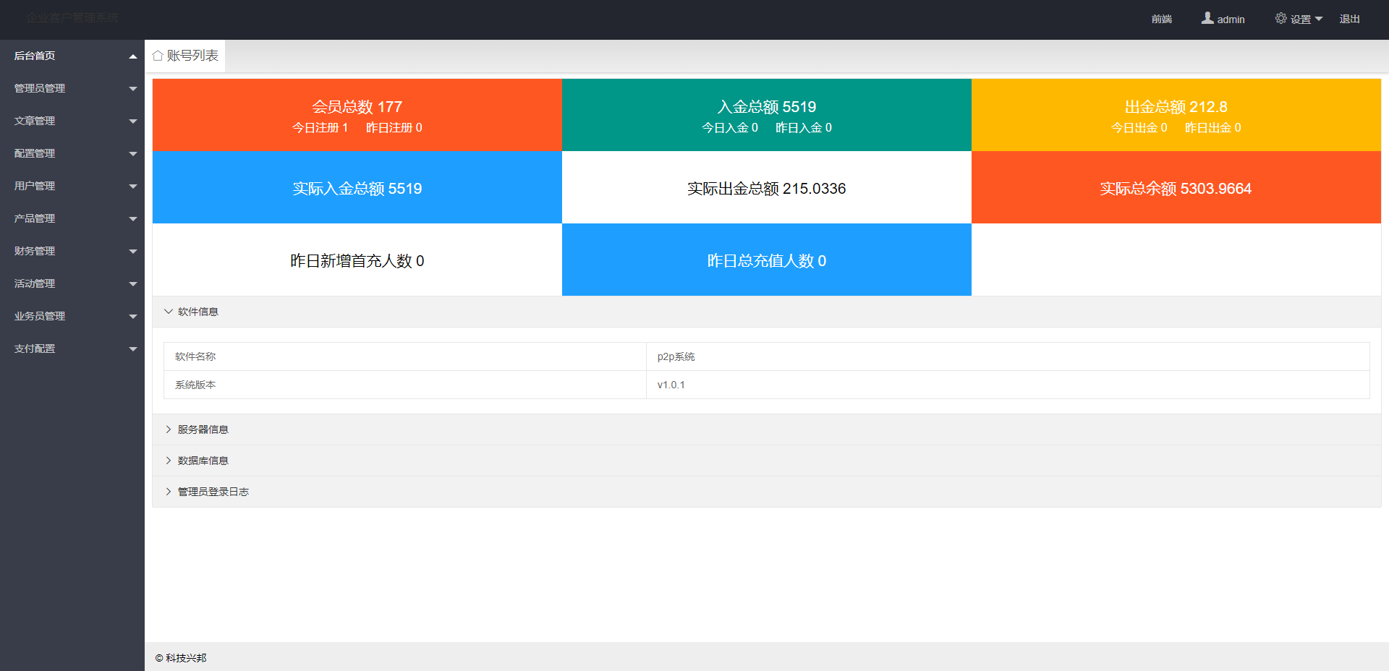Click the 系统版本 table cell
Screen dimensions: 1389x671
pyautogui.click(x=405, y=385)
